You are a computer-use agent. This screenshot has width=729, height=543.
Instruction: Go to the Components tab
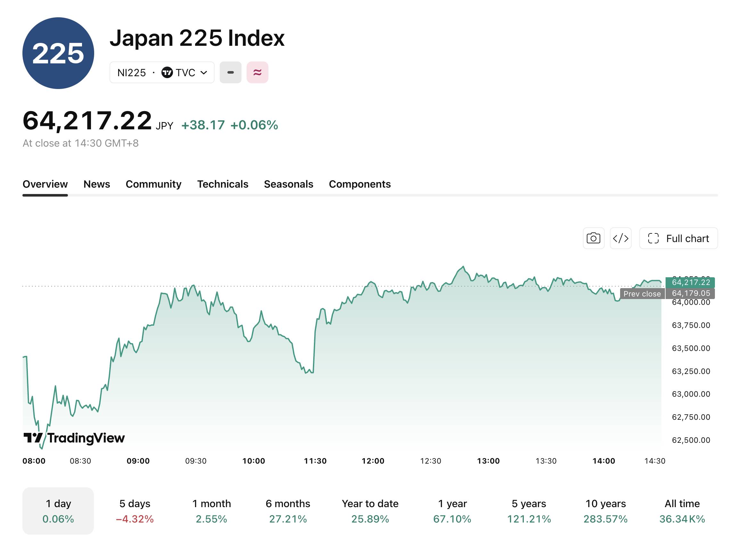360,184
